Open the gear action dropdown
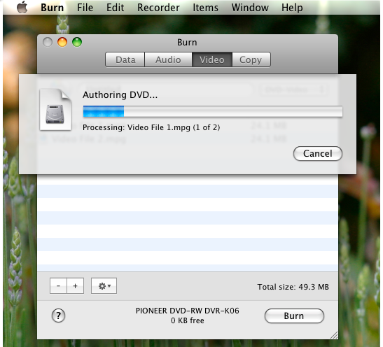 tap(104, 285)
